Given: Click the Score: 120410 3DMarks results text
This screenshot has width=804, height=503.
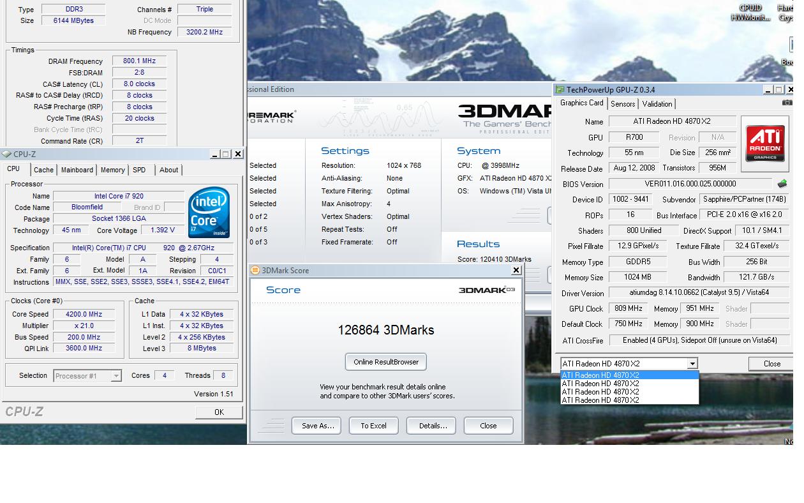Looking at the screenshot, I should click(x=495, y=259).
